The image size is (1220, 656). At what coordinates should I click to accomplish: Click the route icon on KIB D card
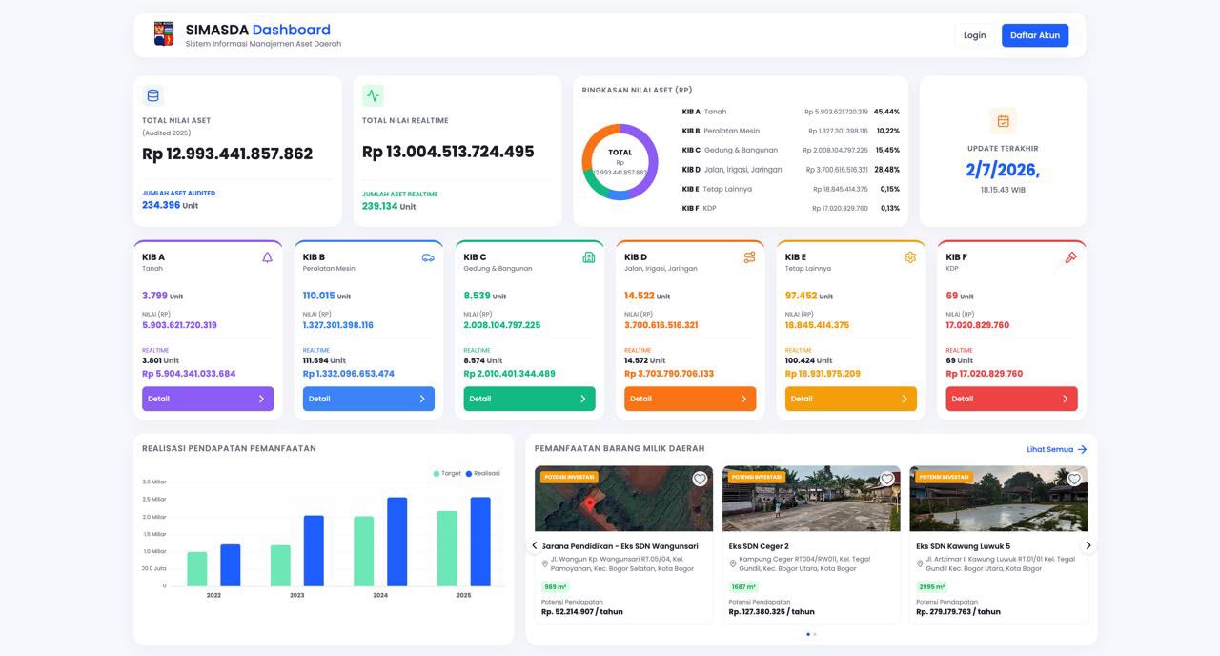point(749,257)
